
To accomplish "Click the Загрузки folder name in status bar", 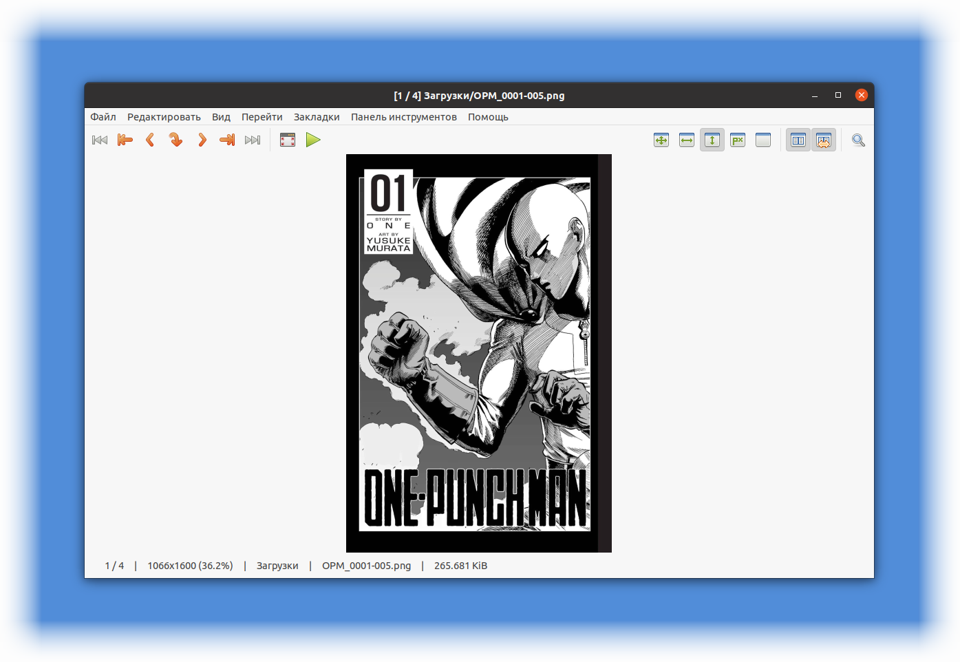I will coord(277,566).
